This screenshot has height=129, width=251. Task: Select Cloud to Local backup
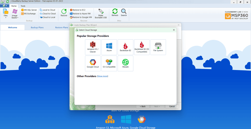click(x=48, y=17)
